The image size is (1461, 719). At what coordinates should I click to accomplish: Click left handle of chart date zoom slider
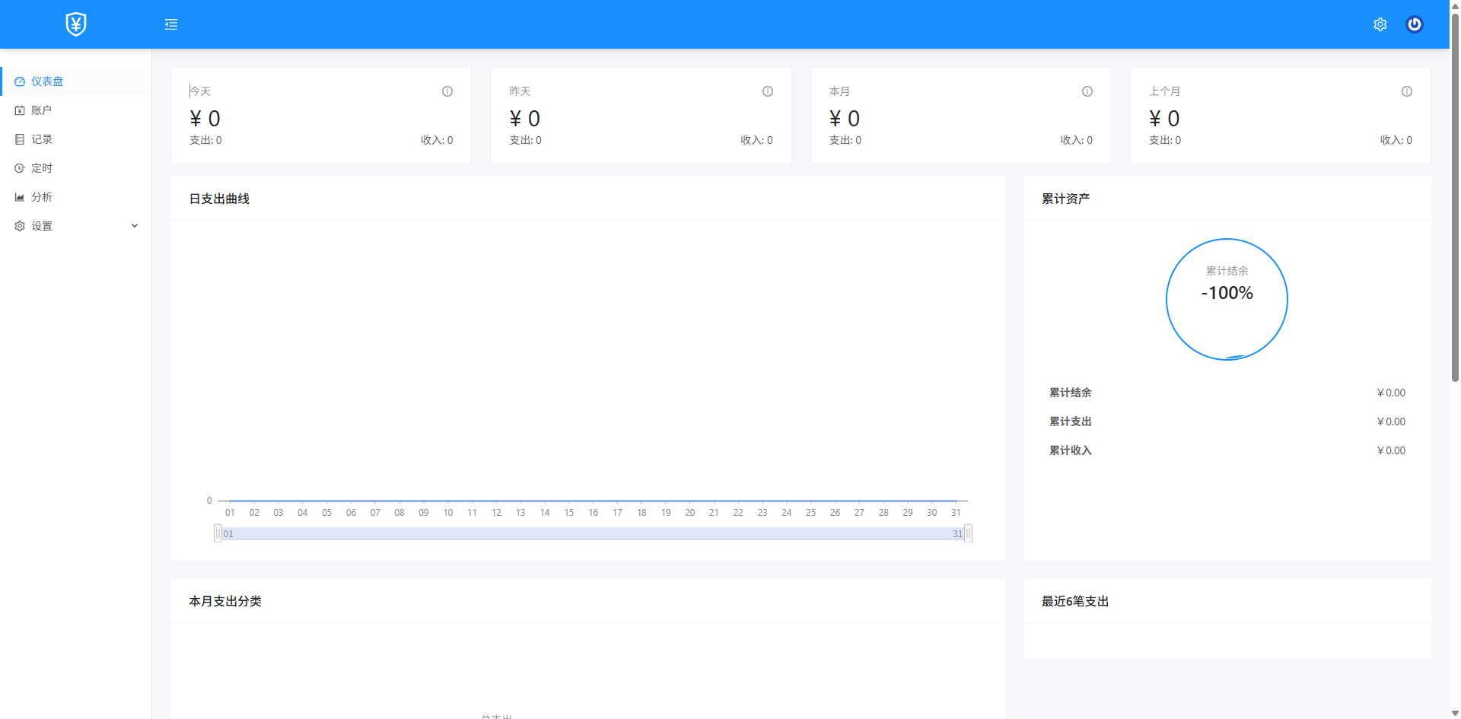point(218,533)
